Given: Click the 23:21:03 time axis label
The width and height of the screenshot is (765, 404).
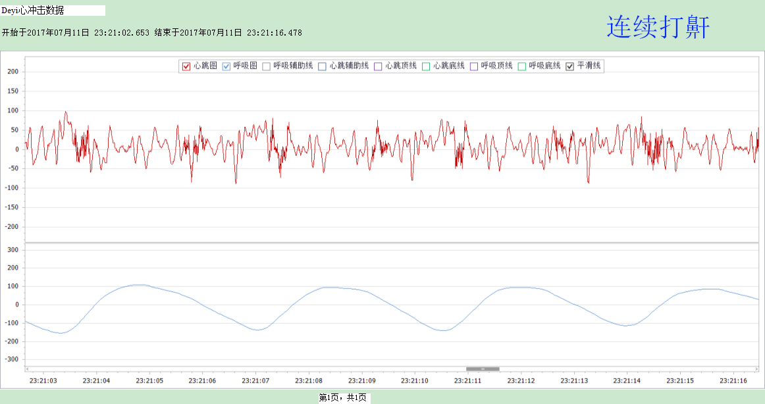Looking at the screenshot, I should [x=42, y=381].
